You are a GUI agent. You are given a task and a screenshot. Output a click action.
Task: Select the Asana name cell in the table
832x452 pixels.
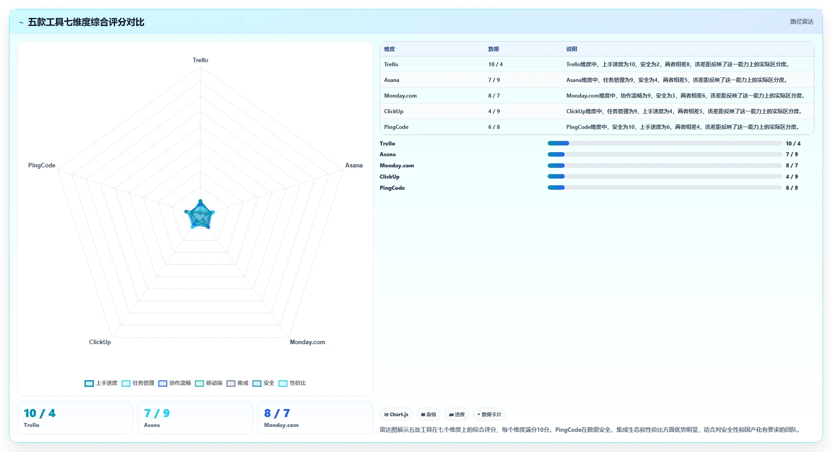coord(432,80)
